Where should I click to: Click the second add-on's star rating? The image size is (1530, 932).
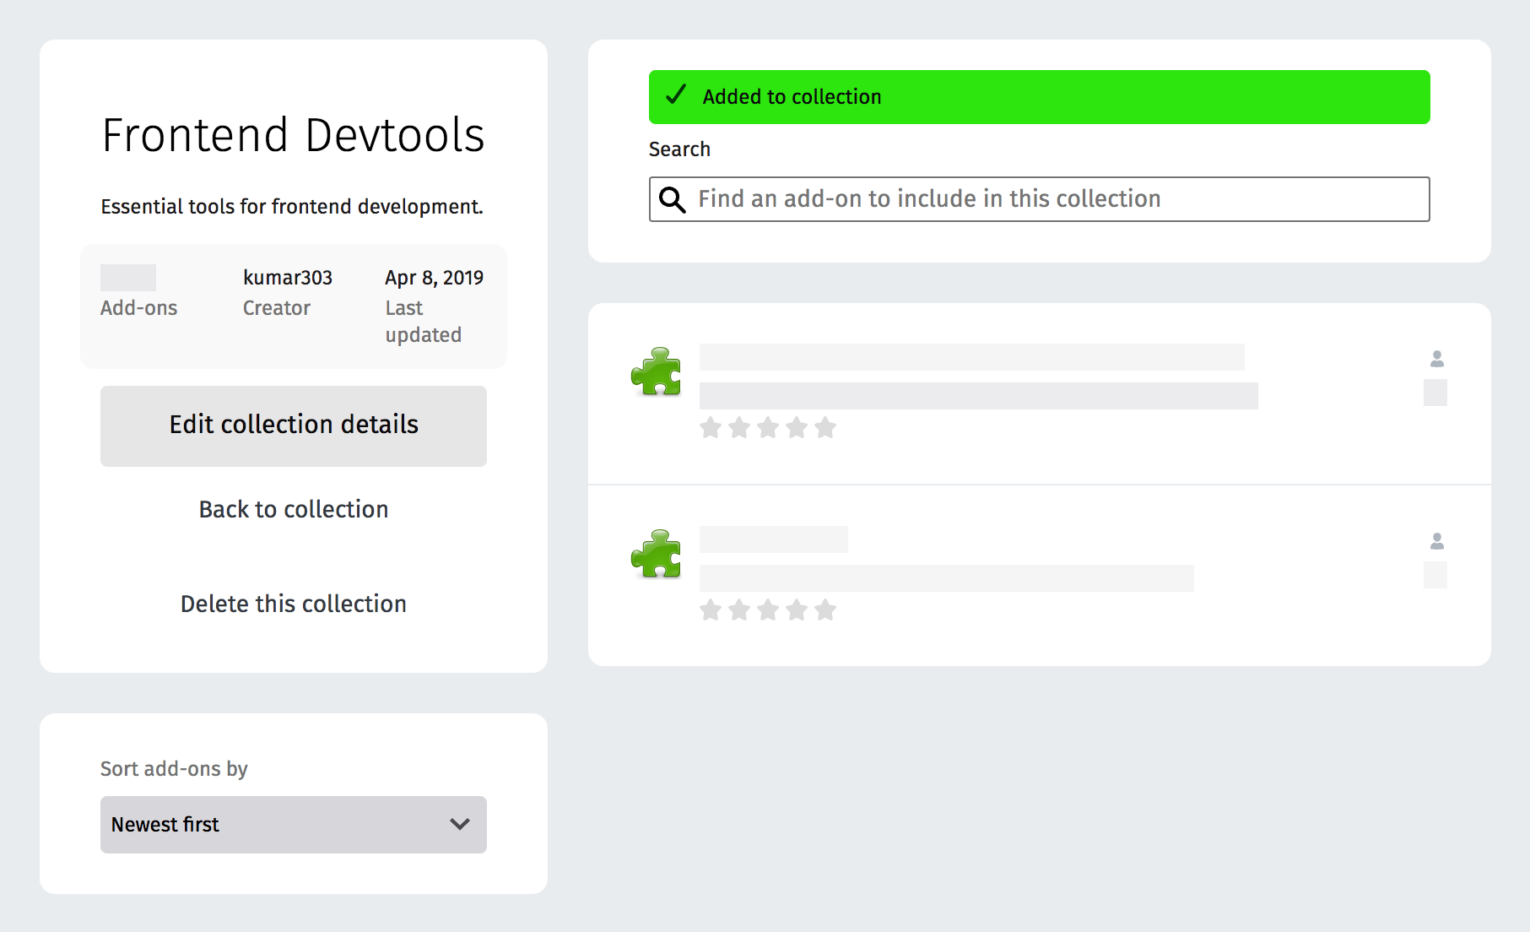(x=767, y=610)
